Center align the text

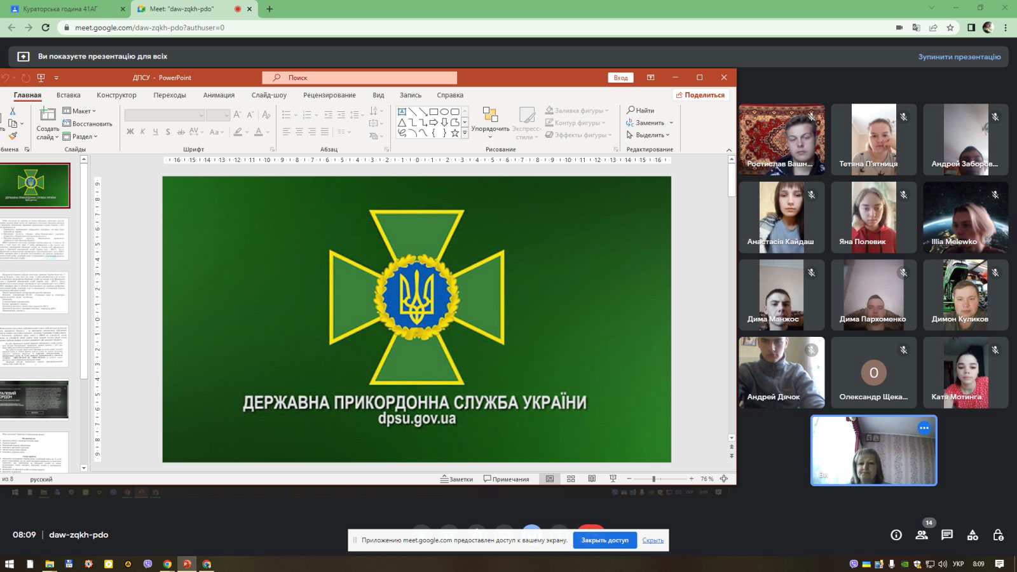tap(299, 132)
